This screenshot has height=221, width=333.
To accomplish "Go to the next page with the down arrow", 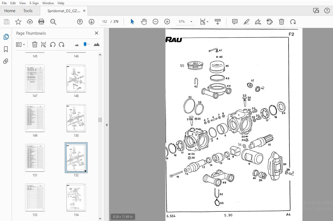I will (x=92, y=22).
